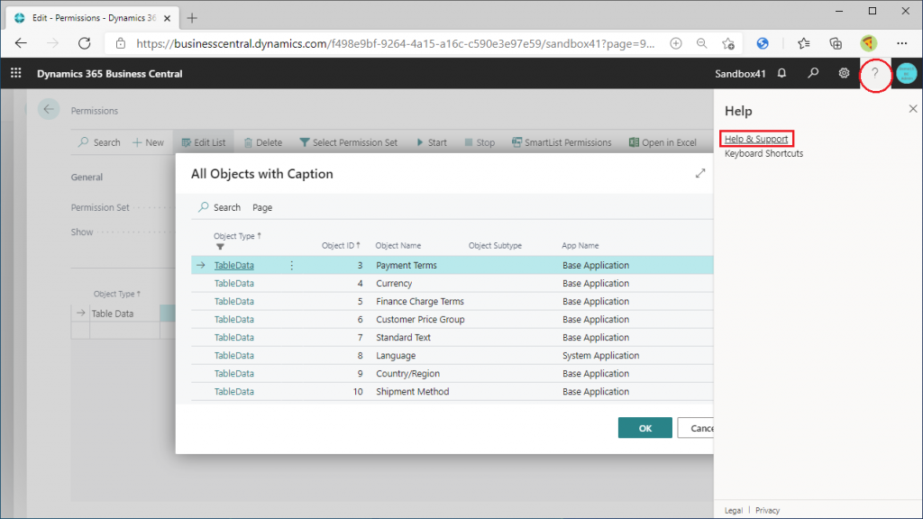
Task: Open the Page menu in the dialog
Action: click(262, 207)
